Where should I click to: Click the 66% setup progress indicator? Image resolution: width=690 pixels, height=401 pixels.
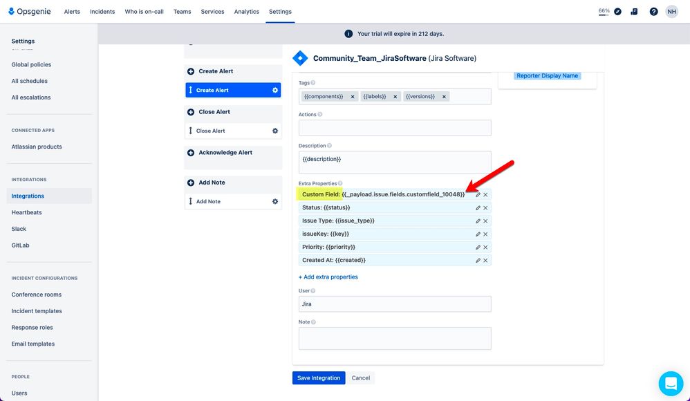click(x=604, y=12)
